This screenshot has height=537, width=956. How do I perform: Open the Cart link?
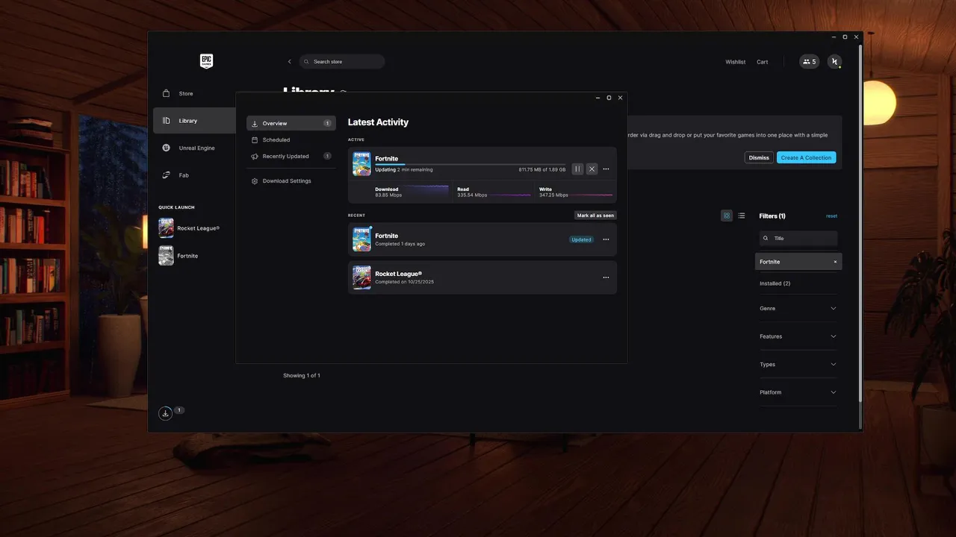tap(763, 62)
